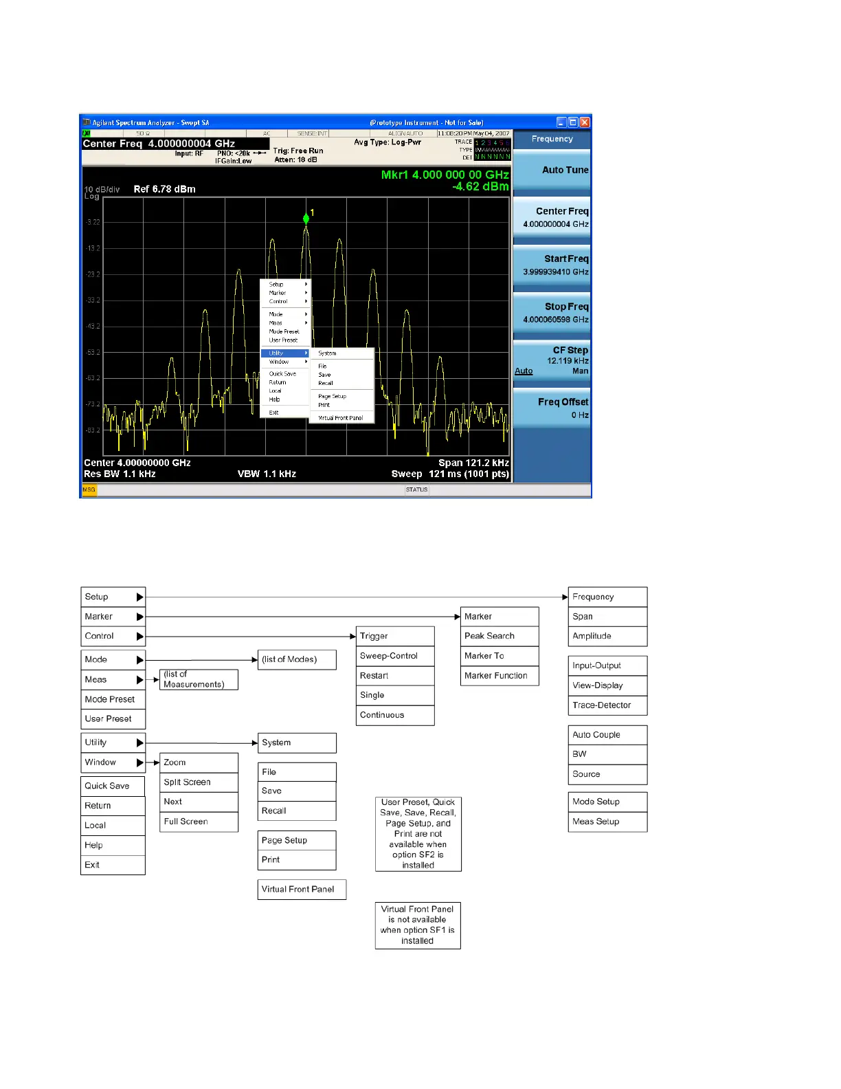Click the MSG indicator in status bar
Image resolution: width=841 pixels, height=1089 pixels.
pyautogui.click(x=89, y=489)
